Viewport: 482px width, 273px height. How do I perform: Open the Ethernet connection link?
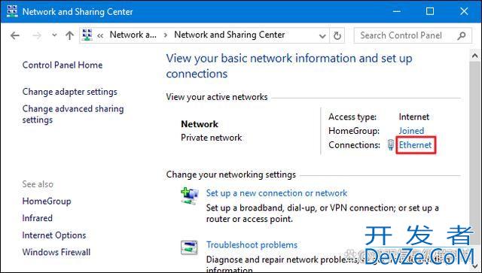pyautogui.click(x=415, y=145)
